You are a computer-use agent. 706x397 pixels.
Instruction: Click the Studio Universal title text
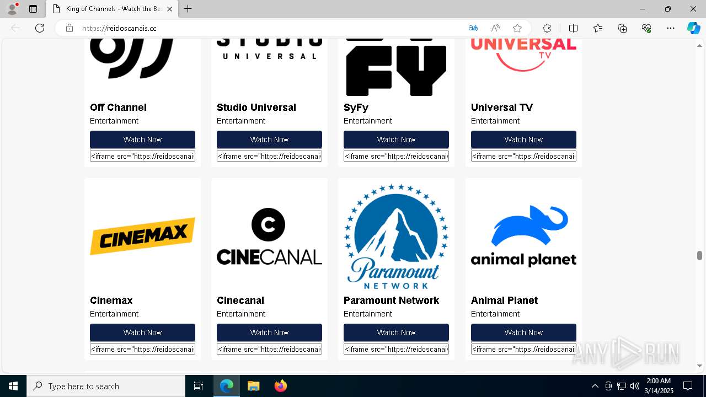click(256, 108)
